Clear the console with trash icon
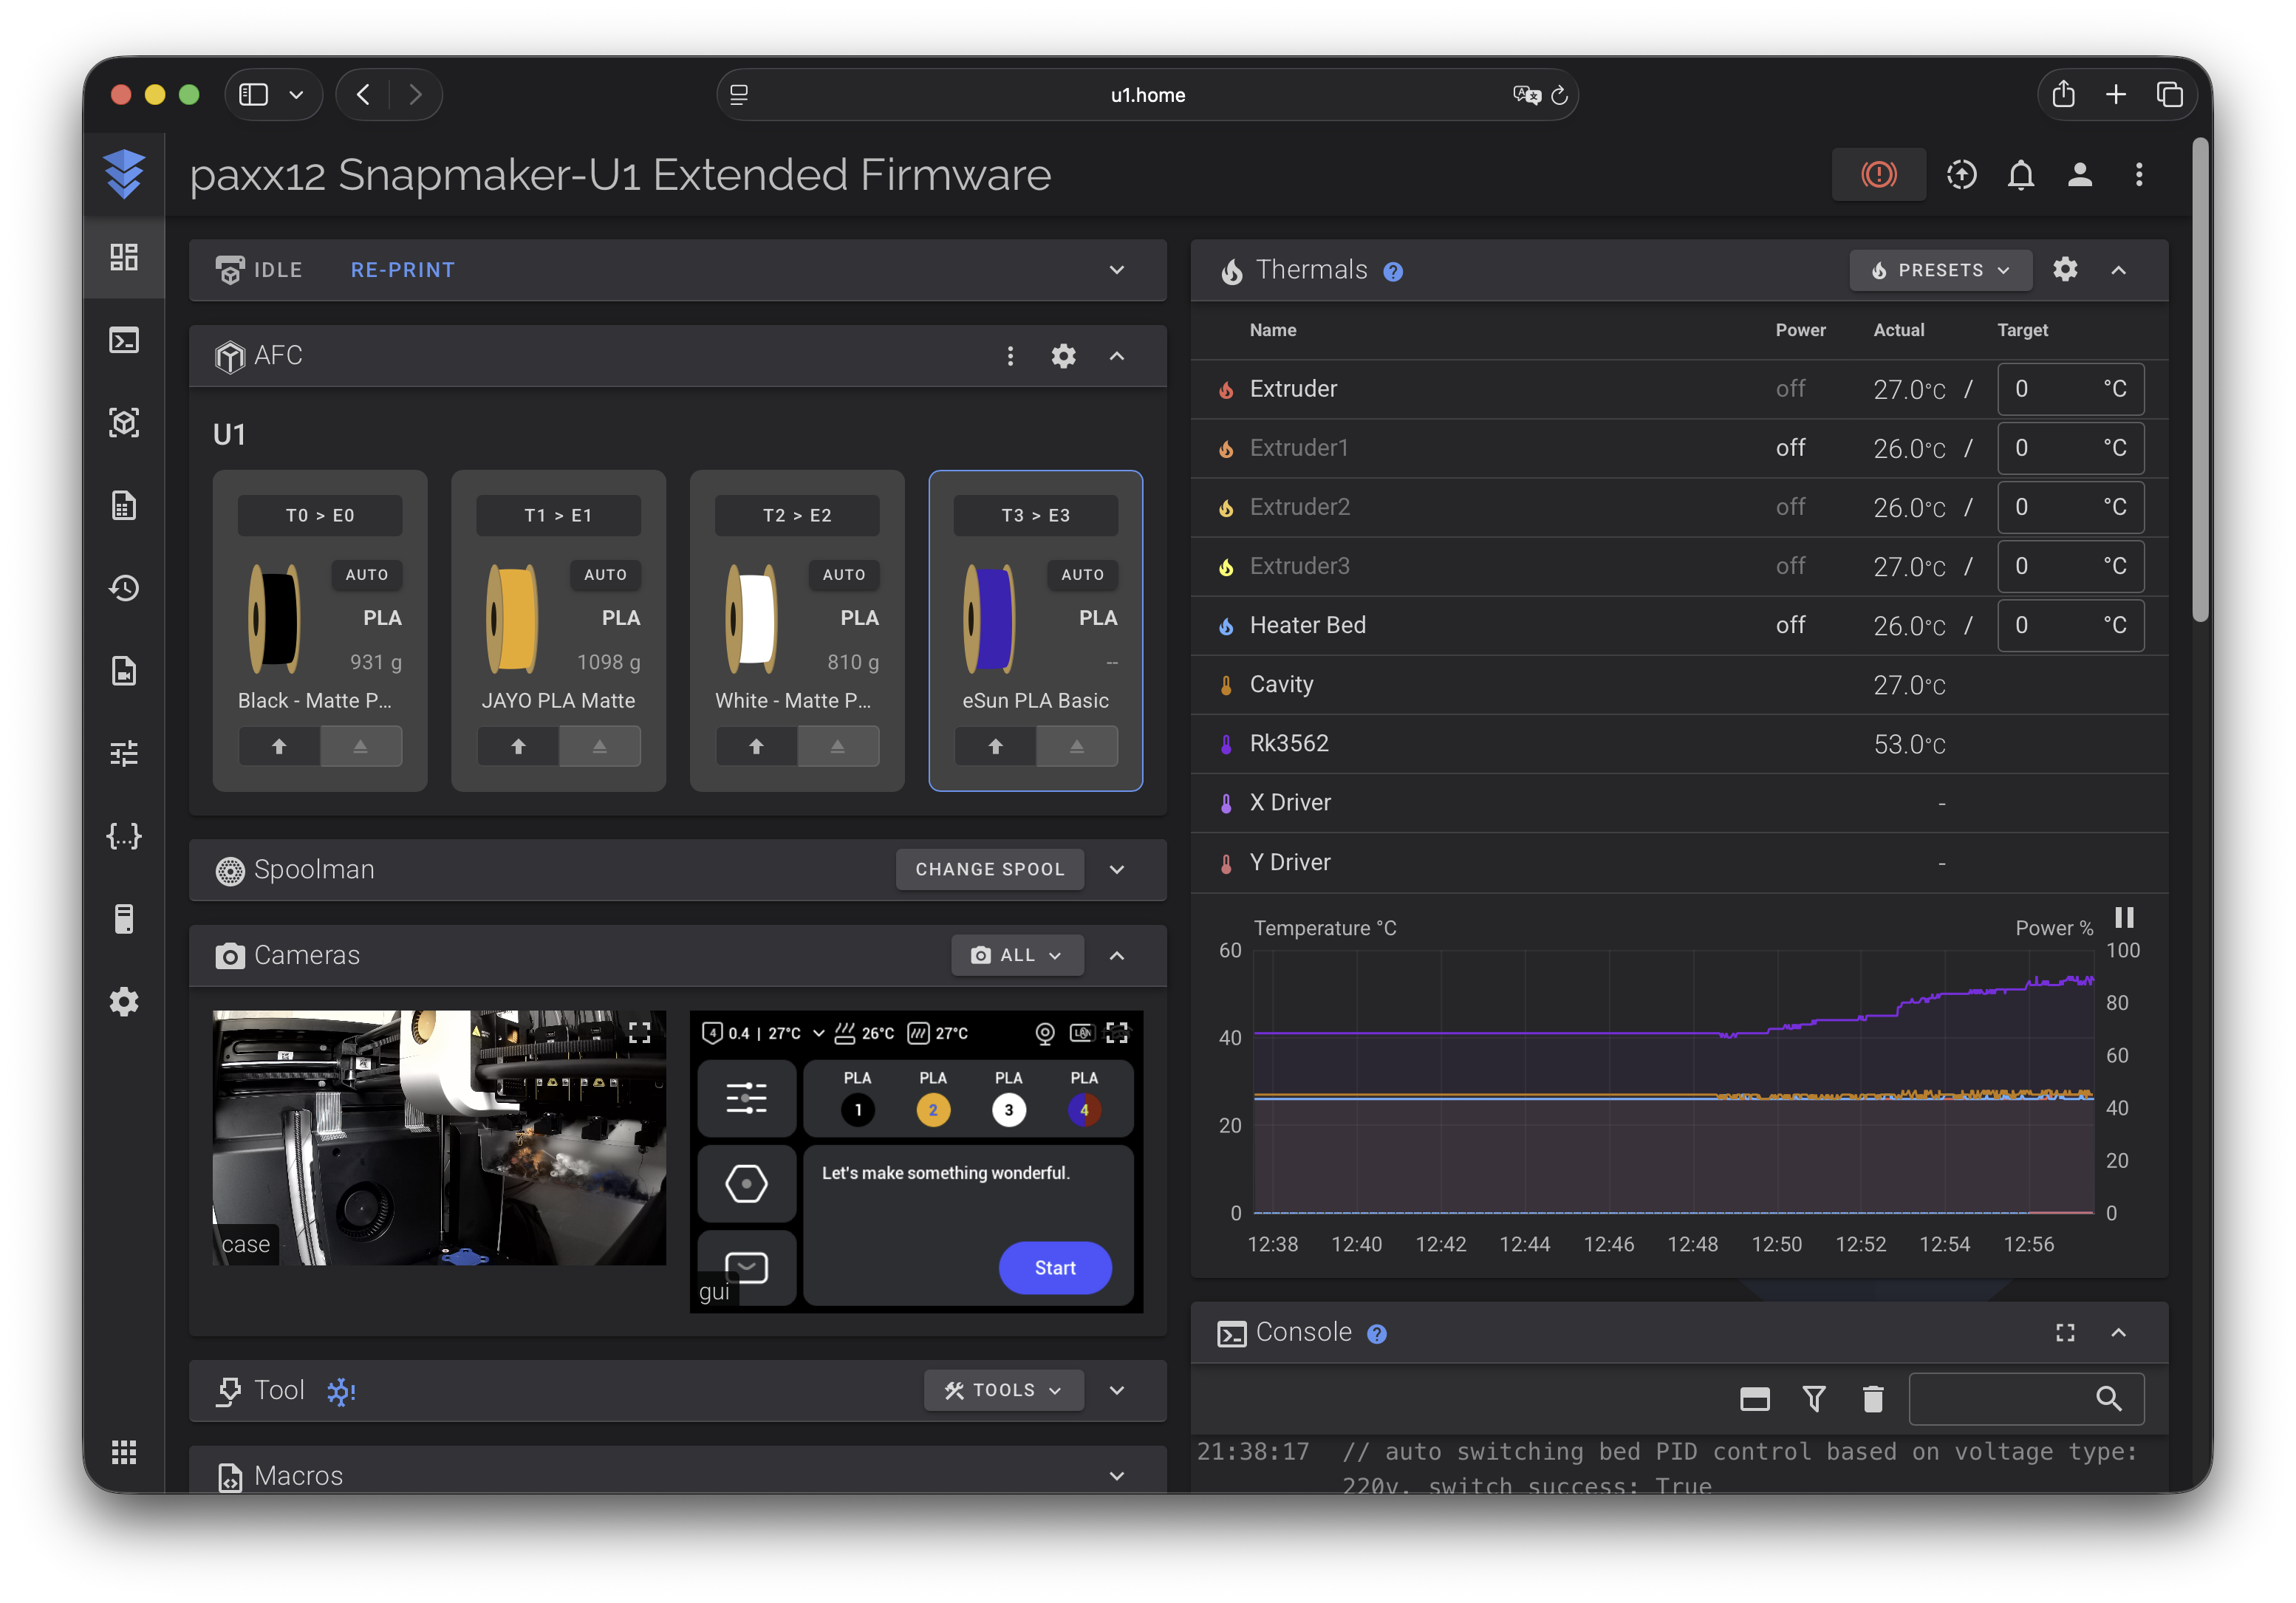 (x=1873, y=1398)
